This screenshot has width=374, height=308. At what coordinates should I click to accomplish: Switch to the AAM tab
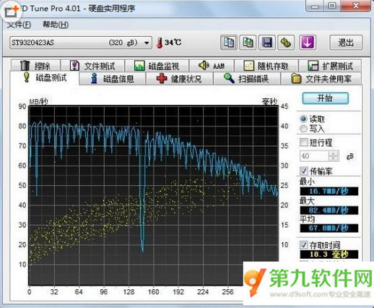tap(212, 66)
